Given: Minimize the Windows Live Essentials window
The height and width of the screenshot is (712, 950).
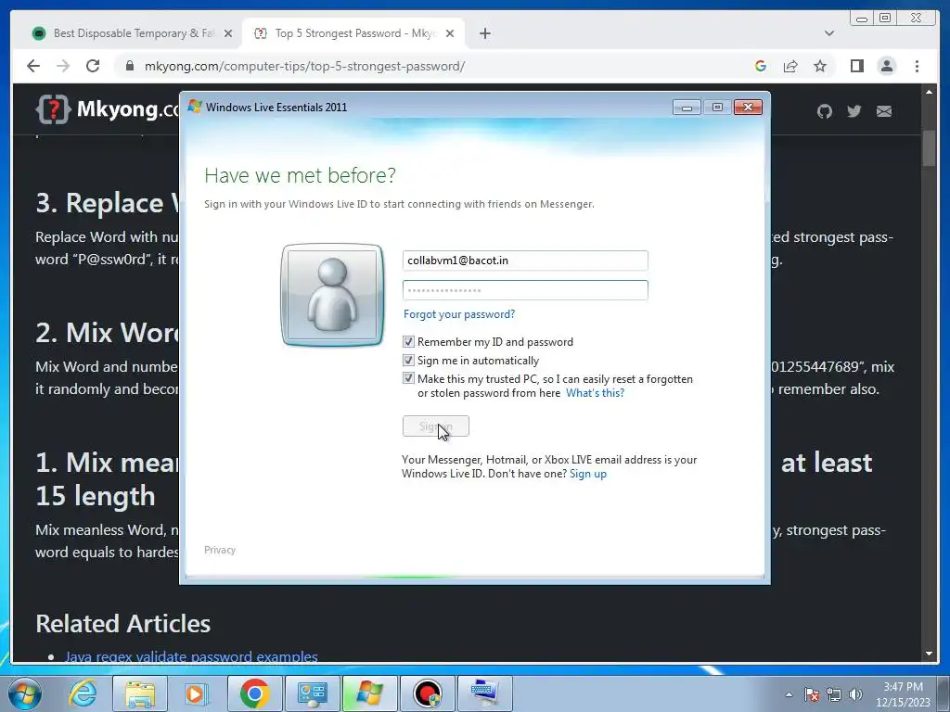Looking at the screenshot, I should click(x=687, y=108).
